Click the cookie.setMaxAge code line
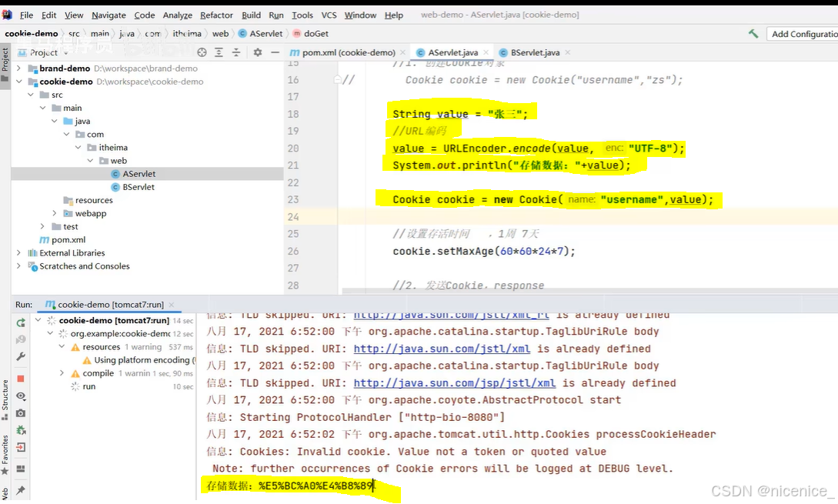This screenshot has height=504, width=838. 484,251
